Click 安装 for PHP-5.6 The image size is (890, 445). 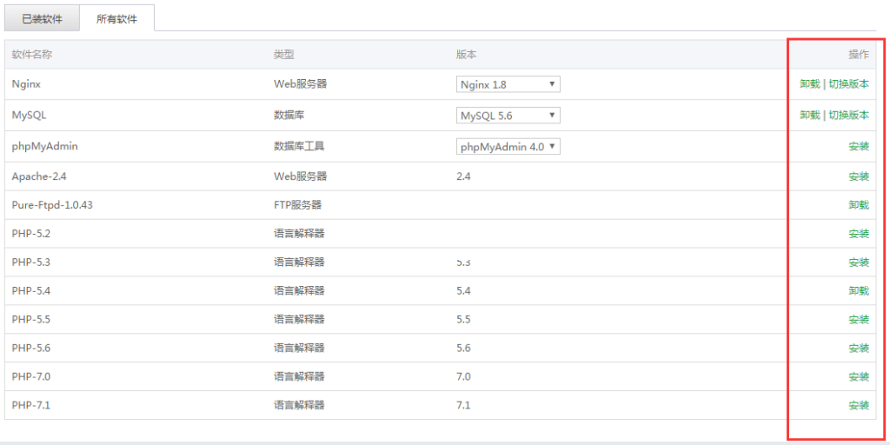(x=859, y=348)
